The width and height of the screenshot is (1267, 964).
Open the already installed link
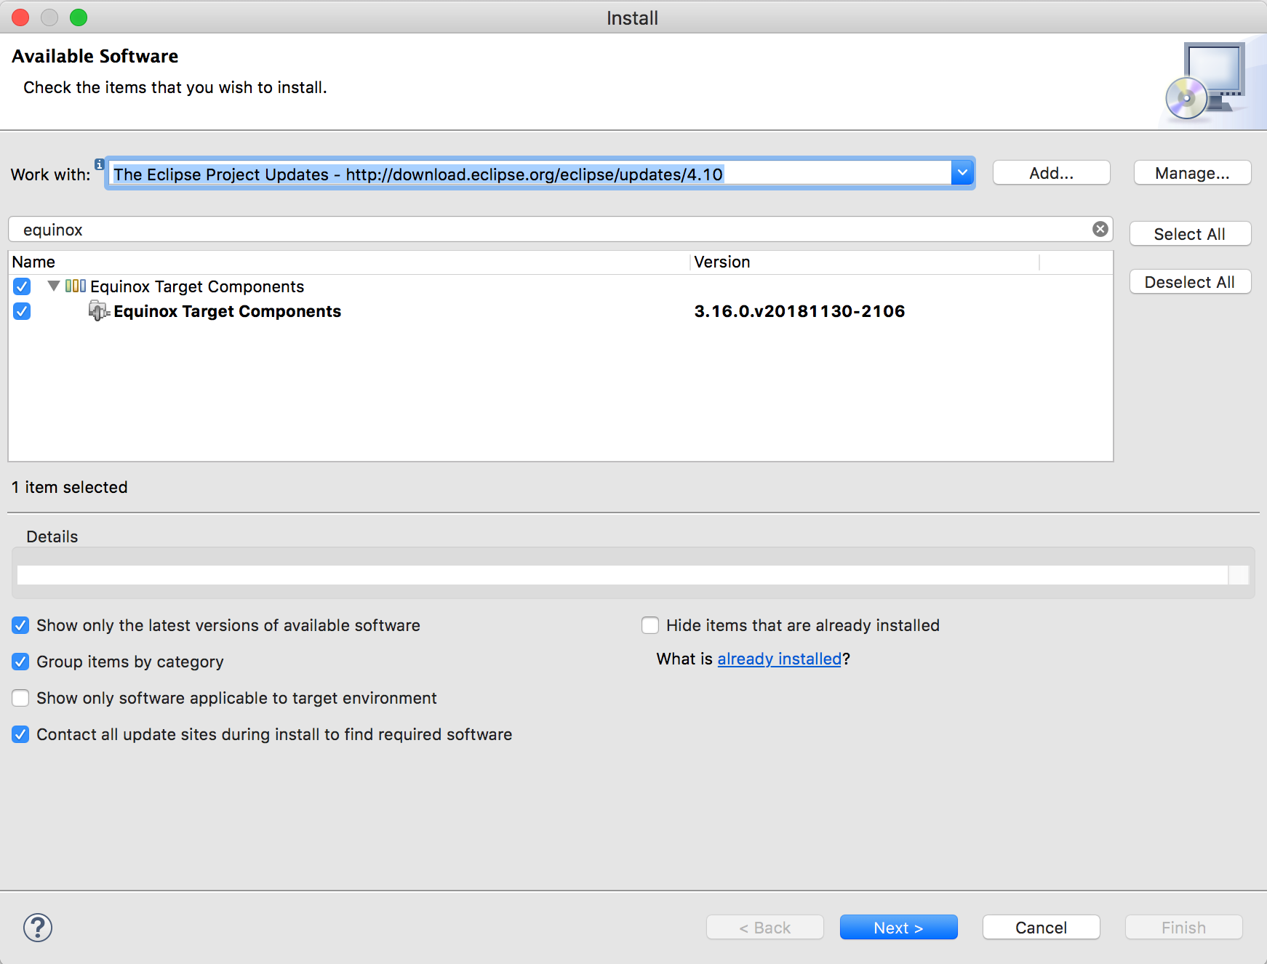click(x=780, y=659)
